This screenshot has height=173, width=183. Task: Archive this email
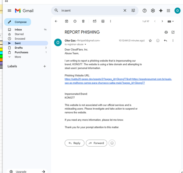tap(67, 21)
